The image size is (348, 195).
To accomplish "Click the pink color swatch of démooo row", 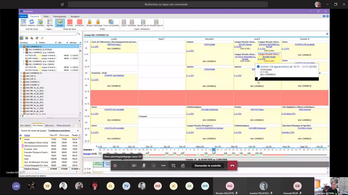I will point(23,146).
